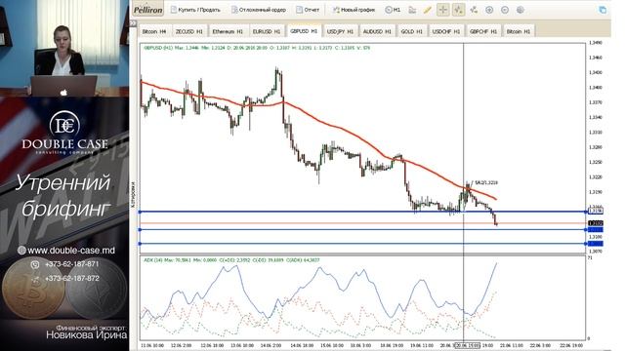The width and height of the screenshot is (625, 351).
Task: Click the blue window restore icon top right
Action: (x=603, y=10)
